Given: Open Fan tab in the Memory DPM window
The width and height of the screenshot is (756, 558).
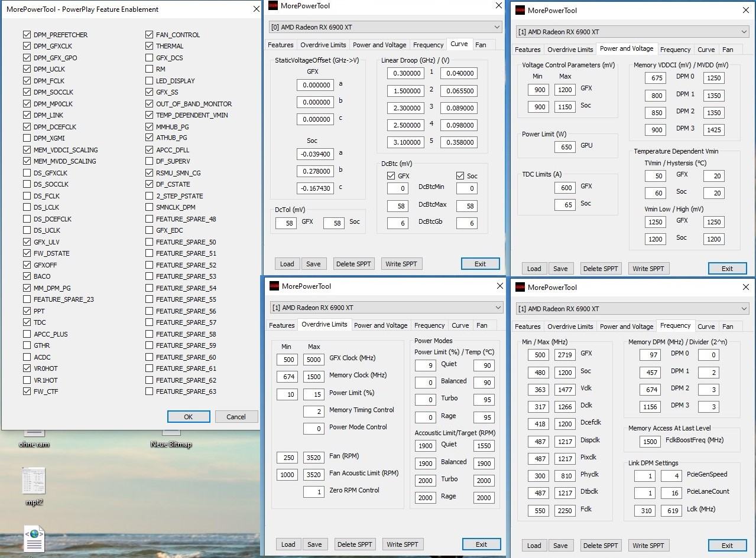Looking at the screenshot, I should pyautogui.click(x=728, y=327).
